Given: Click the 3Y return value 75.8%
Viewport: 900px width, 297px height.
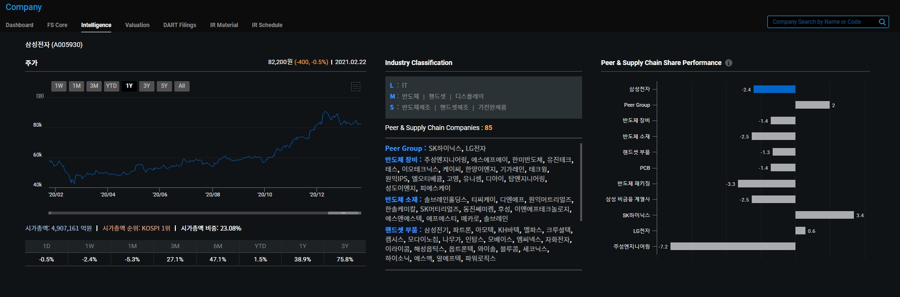Looking at the screenshot, I should pyautogui.click(x=345, y=260).
